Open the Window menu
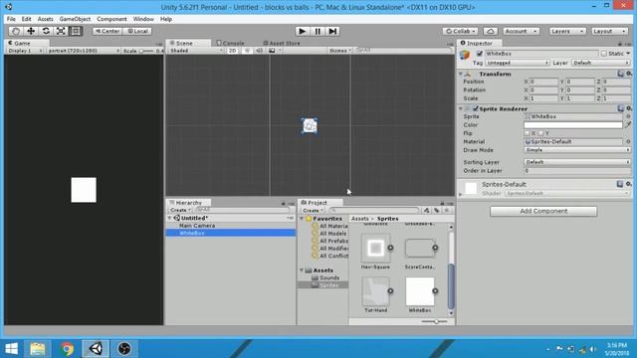 143,19
